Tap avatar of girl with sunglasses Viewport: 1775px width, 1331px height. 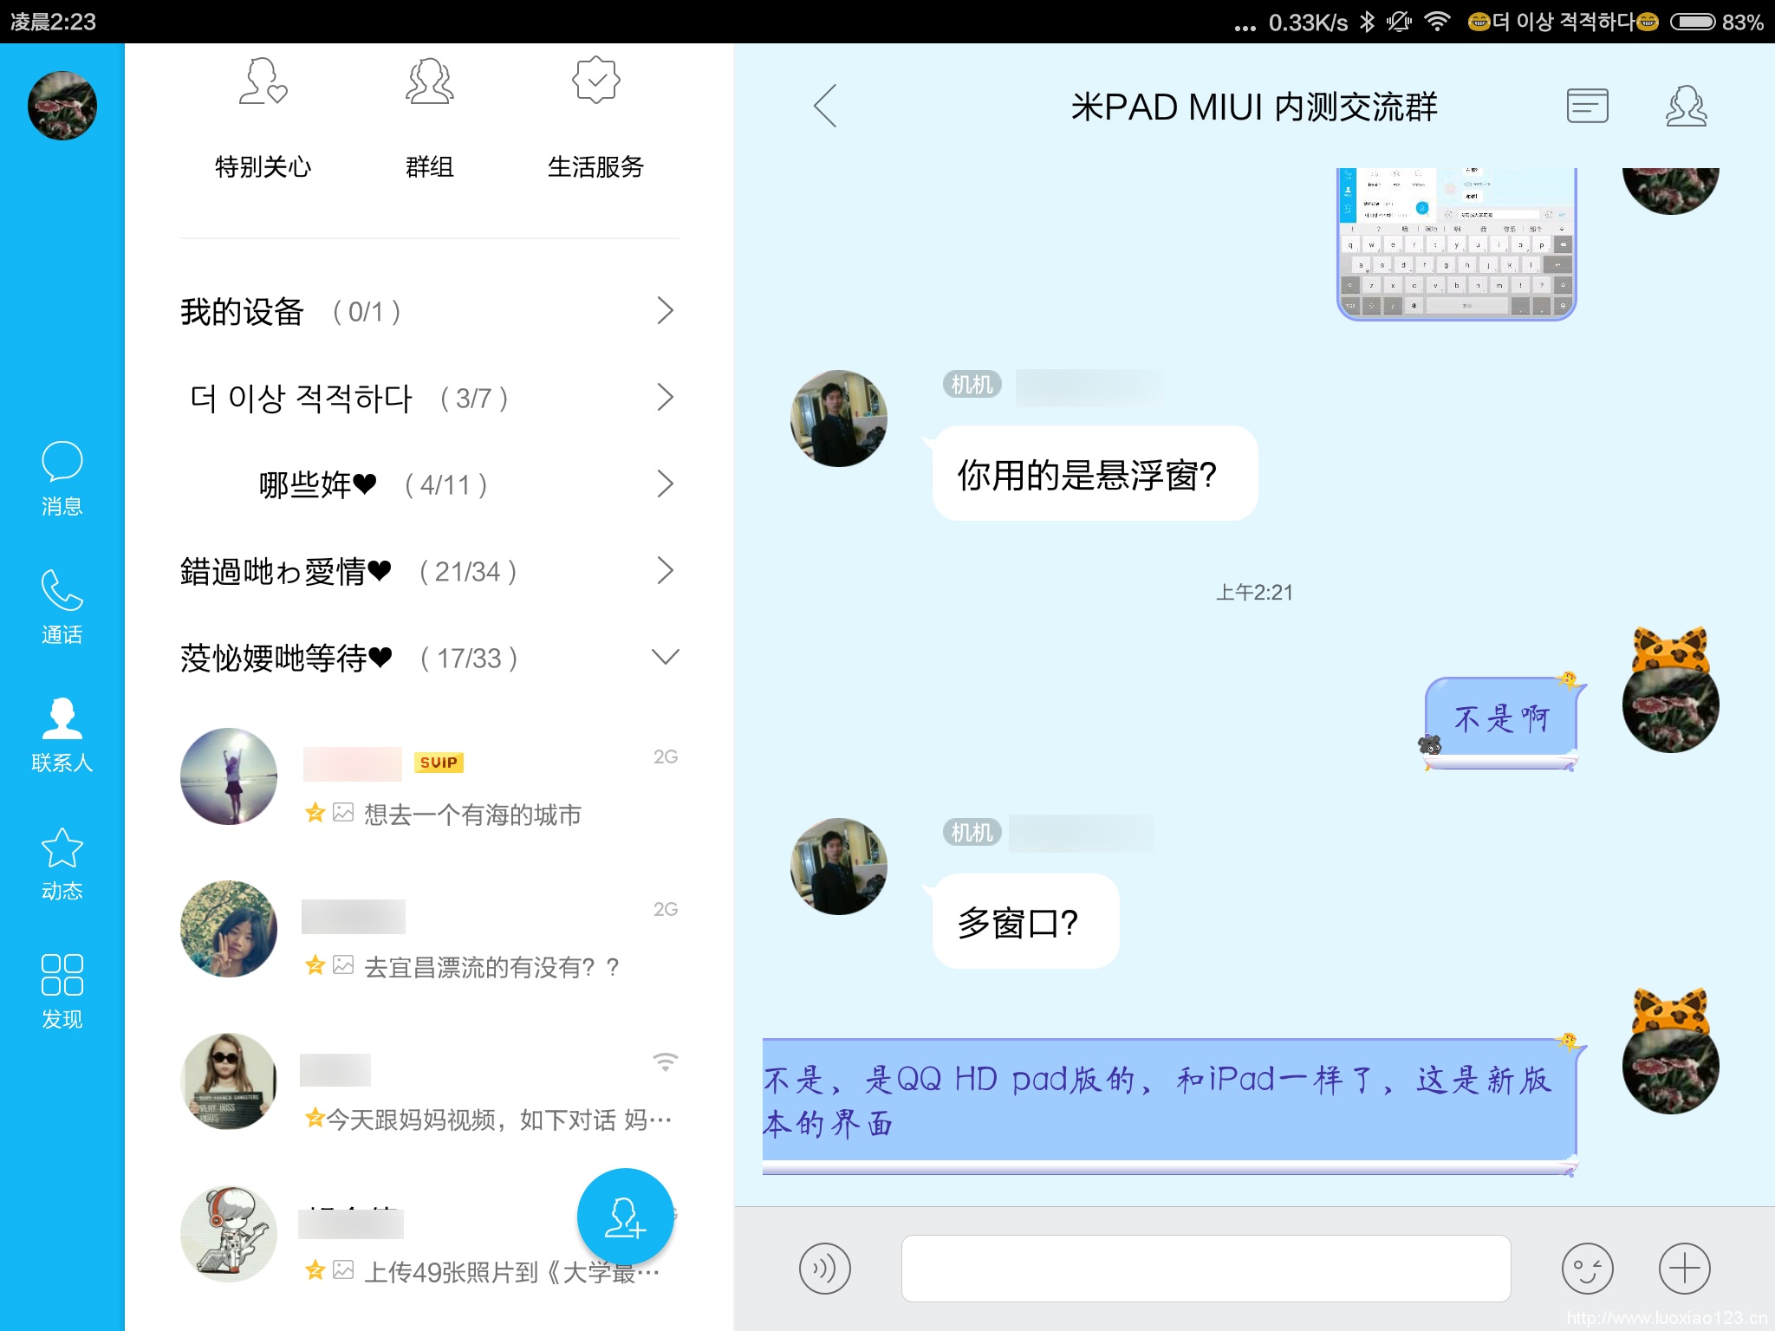tap(229, 1081)
